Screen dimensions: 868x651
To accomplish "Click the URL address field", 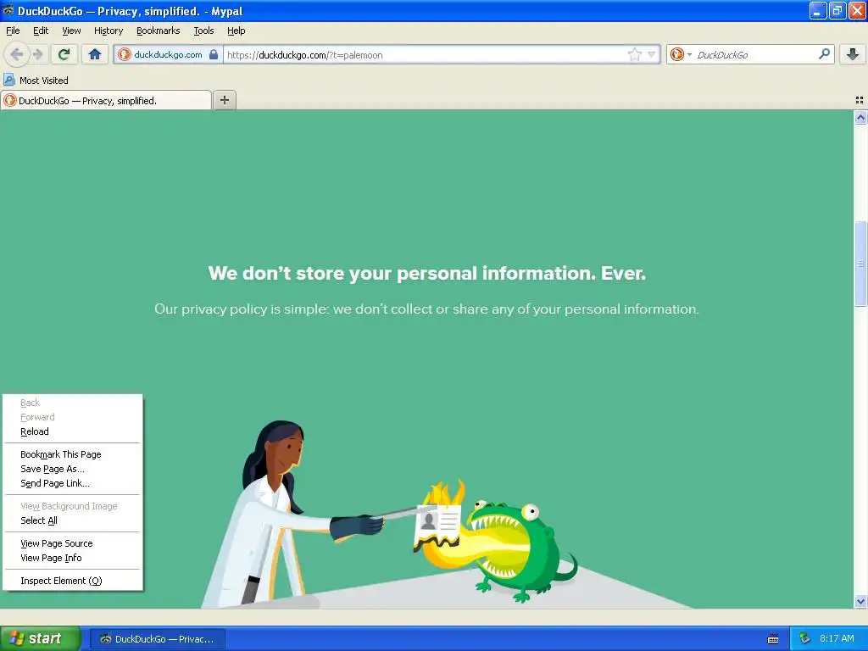I will tap(426, 55).
